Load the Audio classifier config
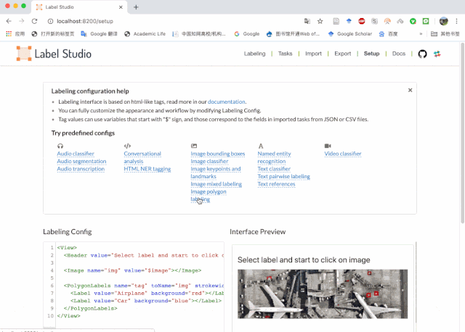This screenshot has width=465, height=332. tap(76, 154)
